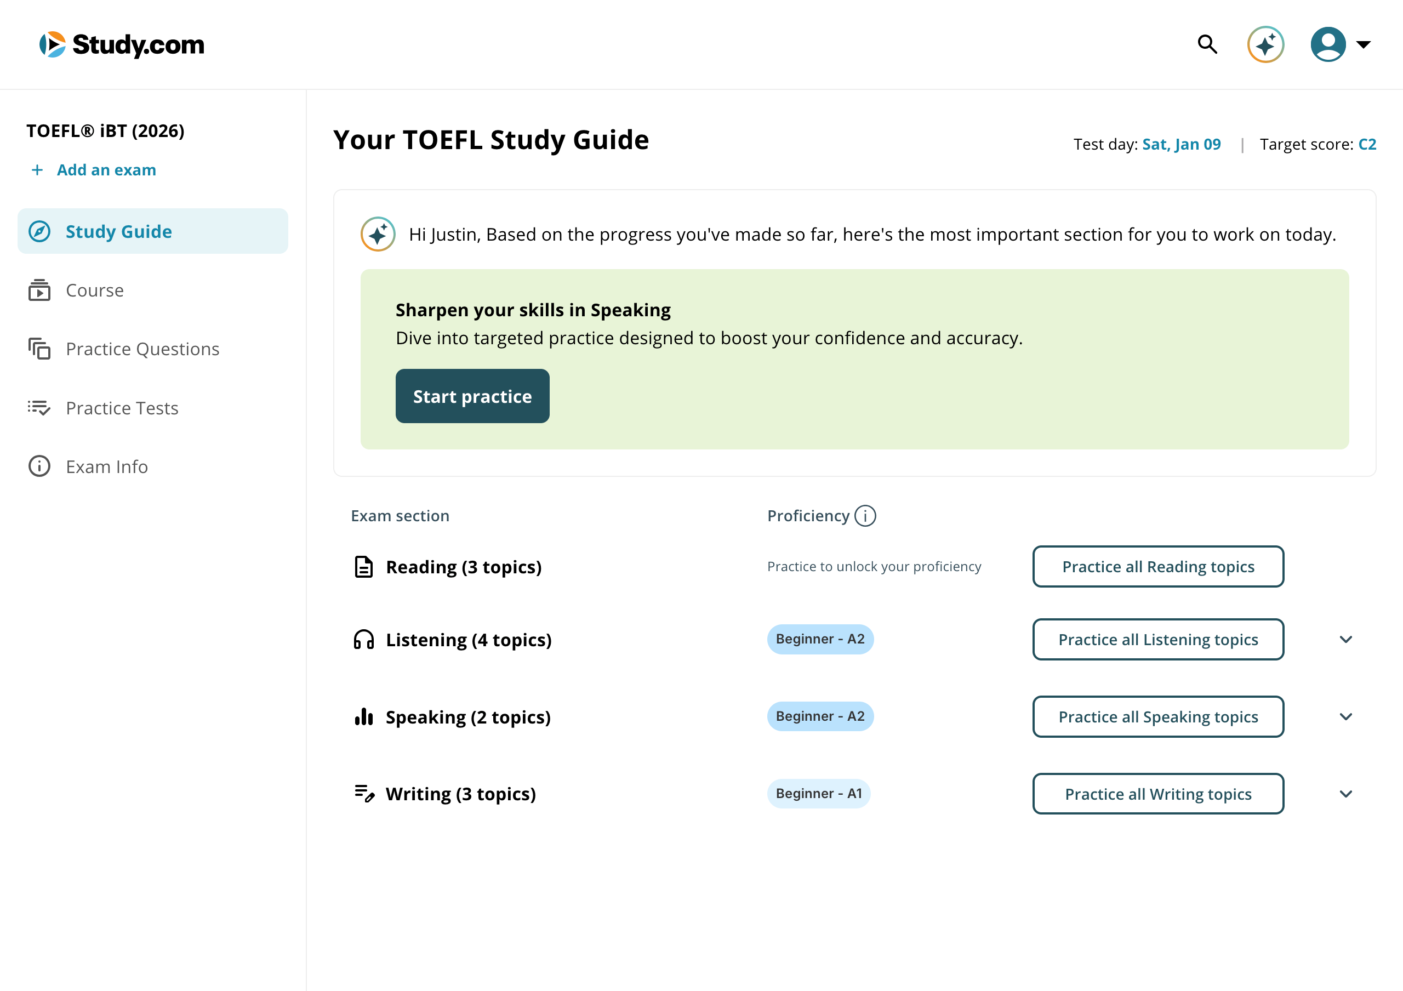Practice all Listening topics
Screen dimensions: 1403x991
click(x=1158, y=640)
